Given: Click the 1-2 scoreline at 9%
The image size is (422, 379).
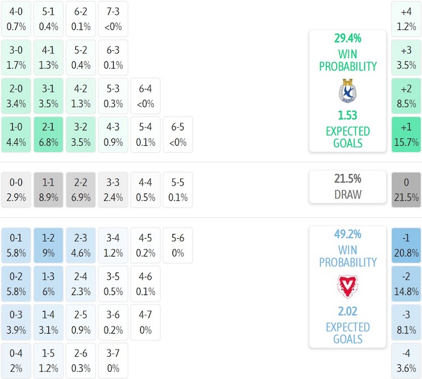Looking at the screenshot, I should 49,245.
